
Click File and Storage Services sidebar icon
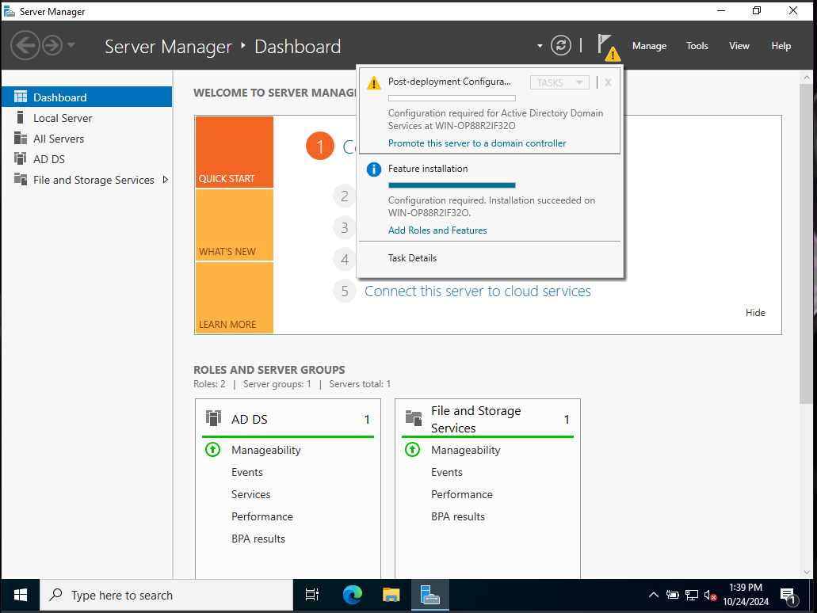[x=21, y=180]
